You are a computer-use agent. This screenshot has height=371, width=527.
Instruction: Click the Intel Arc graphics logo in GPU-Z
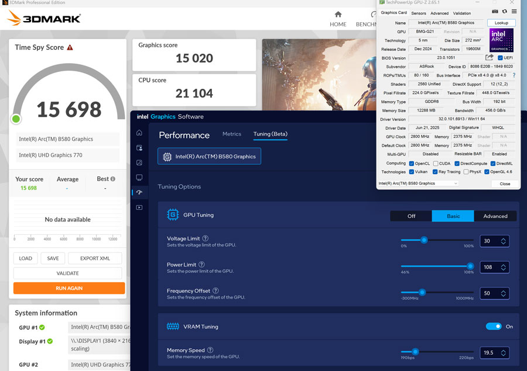(501, 40)
